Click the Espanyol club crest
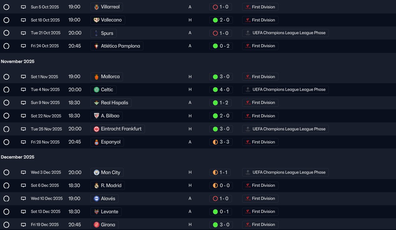Viewport: 396px width, 230px height. 97,142
